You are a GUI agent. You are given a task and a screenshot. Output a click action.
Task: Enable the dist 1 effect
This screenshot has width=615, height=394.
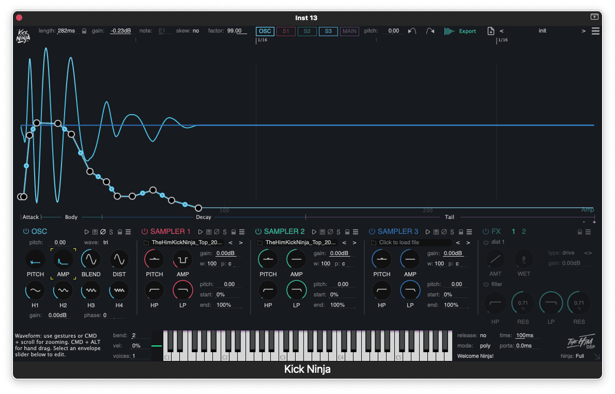click(486, 242)
